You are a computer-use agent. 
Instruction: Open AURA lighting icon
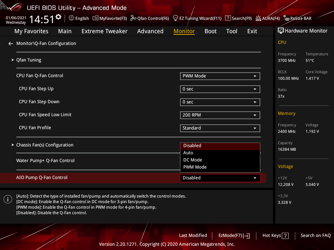tap(258, 18)
